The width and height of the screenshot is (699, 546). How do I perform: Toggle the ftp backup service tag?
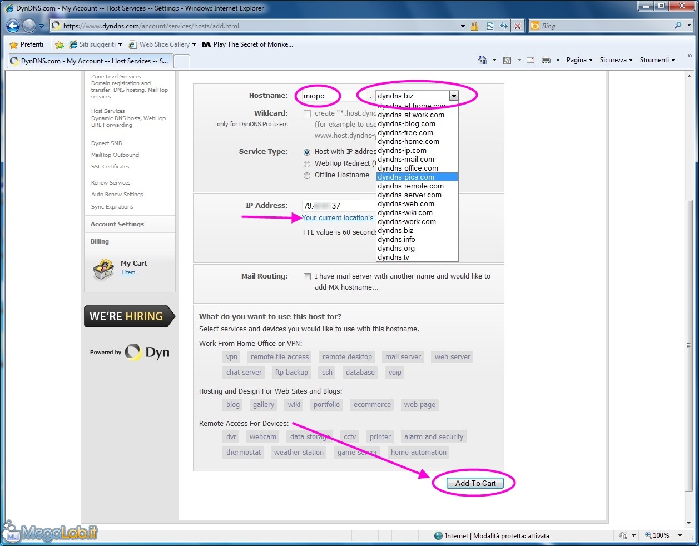pos(291,373)
